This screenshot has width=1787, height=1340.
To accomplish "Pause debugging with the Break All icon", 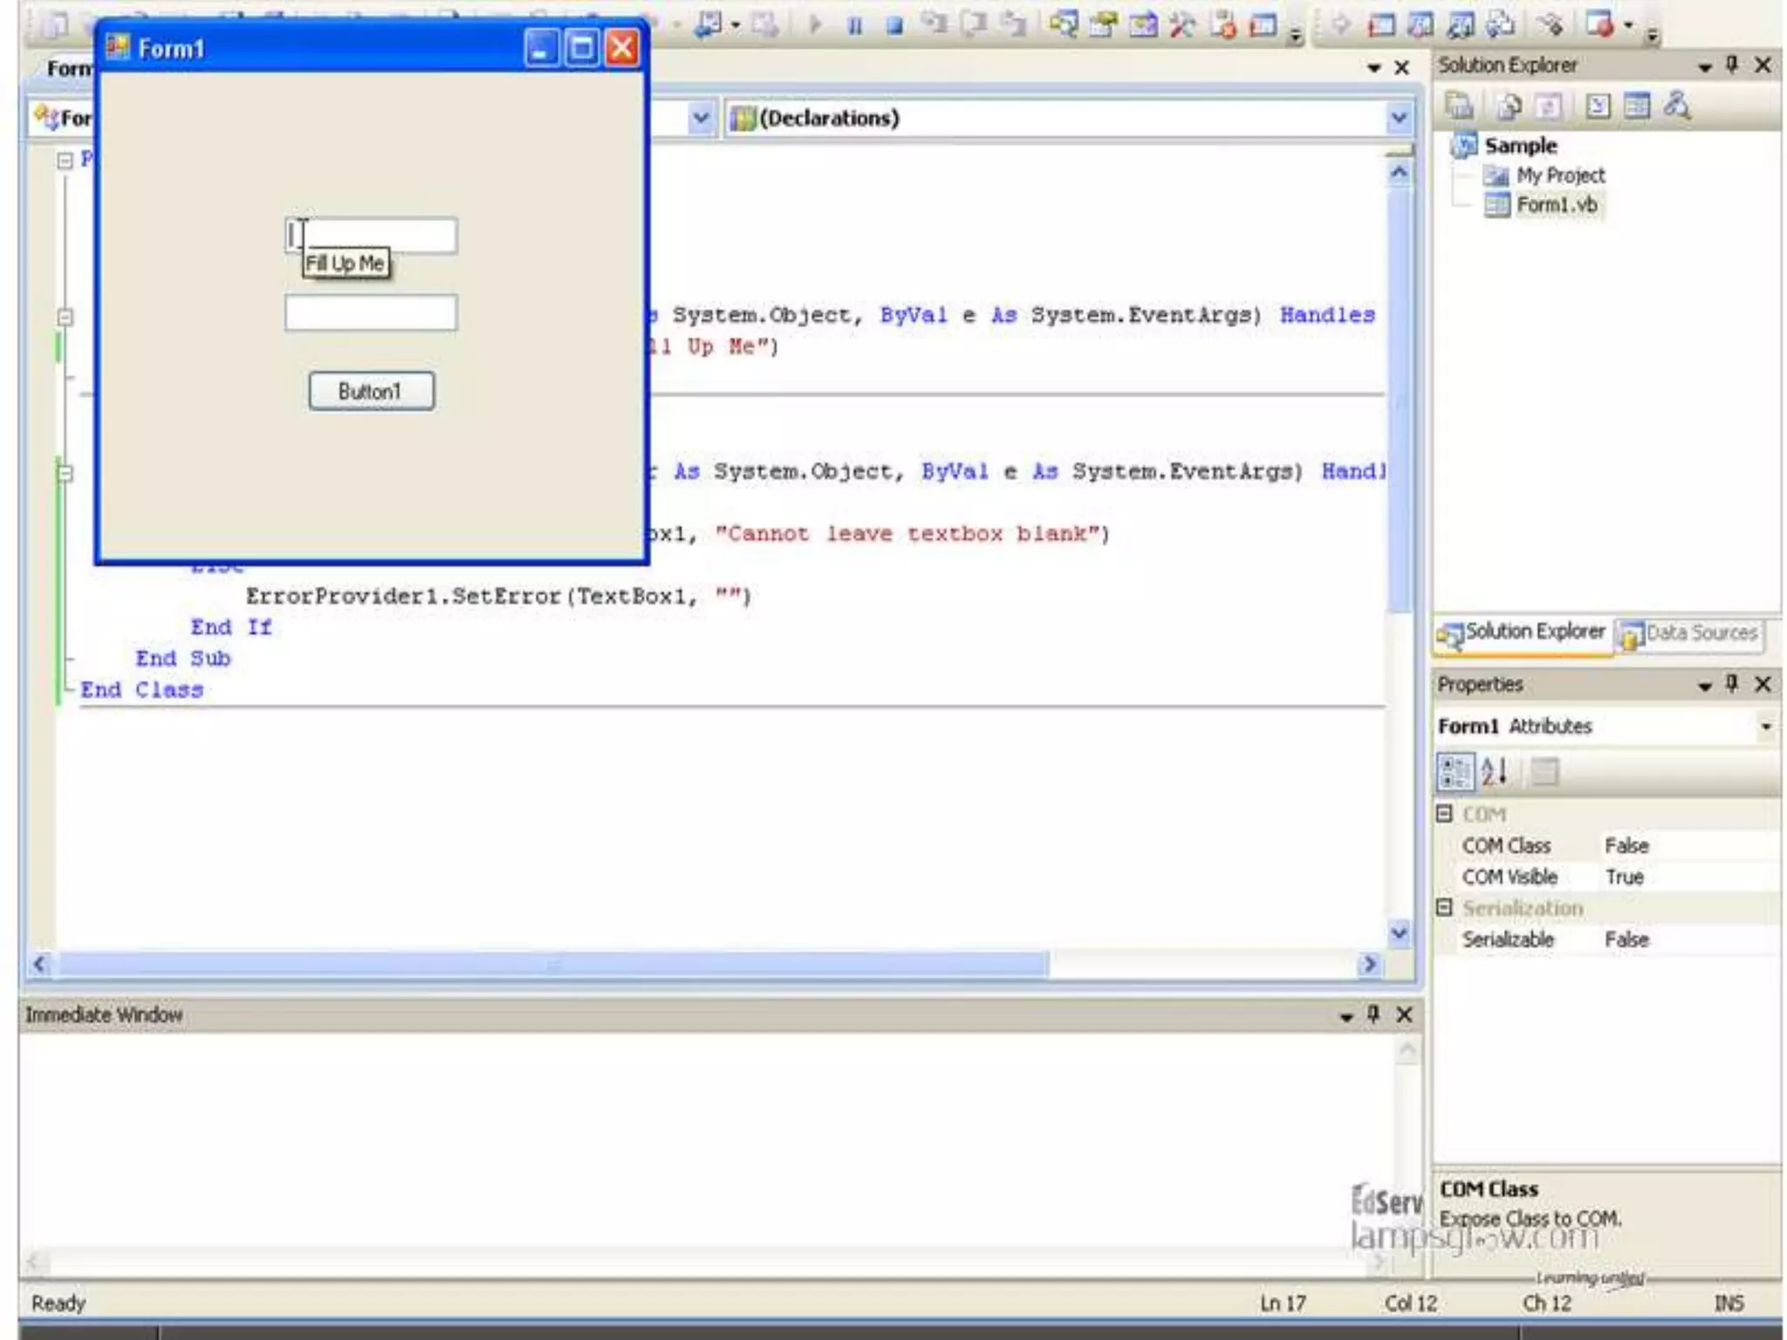I will point(855,24).
